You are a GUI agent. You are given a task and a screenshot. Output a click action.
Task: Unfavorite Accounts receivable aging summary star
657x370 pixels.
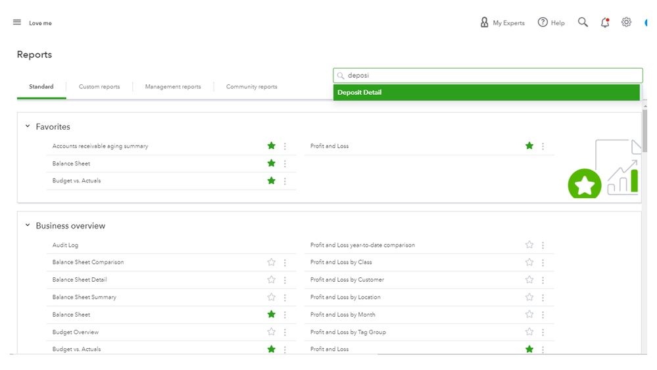tap(271, 146)
